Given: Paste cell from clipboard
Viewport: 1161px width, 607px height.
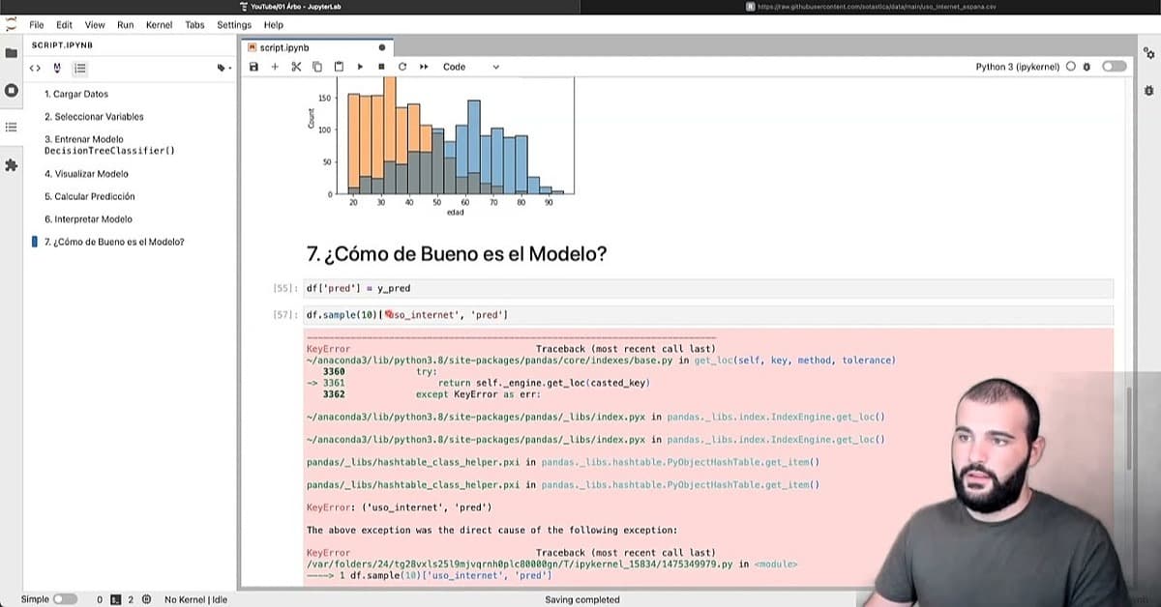Looking at the screenshot, I should click(339, 67).
